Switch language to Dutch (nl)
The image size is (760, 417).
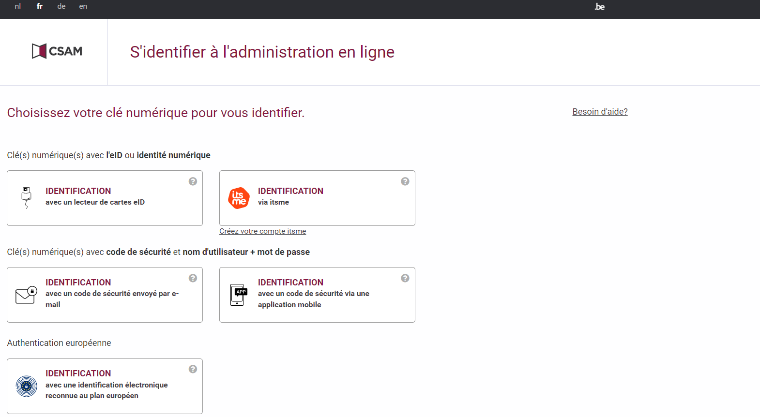(18, 6)
